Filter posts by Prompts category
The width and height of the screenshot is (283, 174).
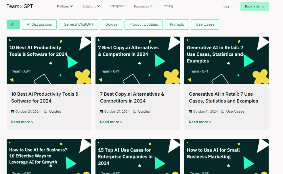177,24
